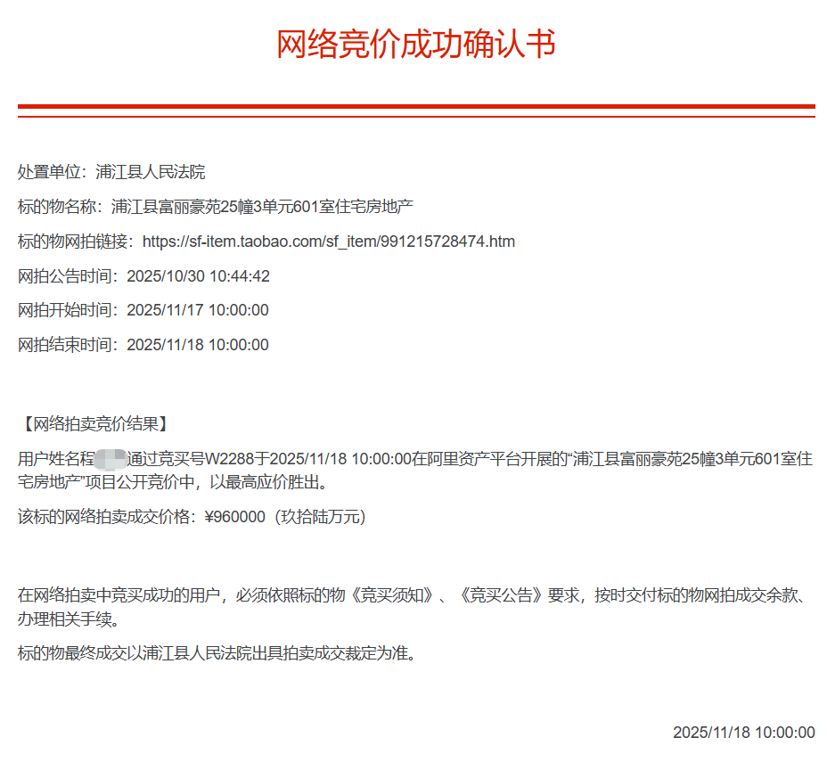
Task: Click the 标的物网拍链接 label
Action: [x=75, y=242]
